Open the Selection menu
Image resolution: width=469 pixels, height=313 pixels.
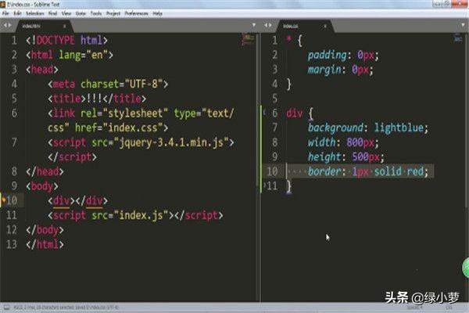pyautogui.click(x=35, y=13)
